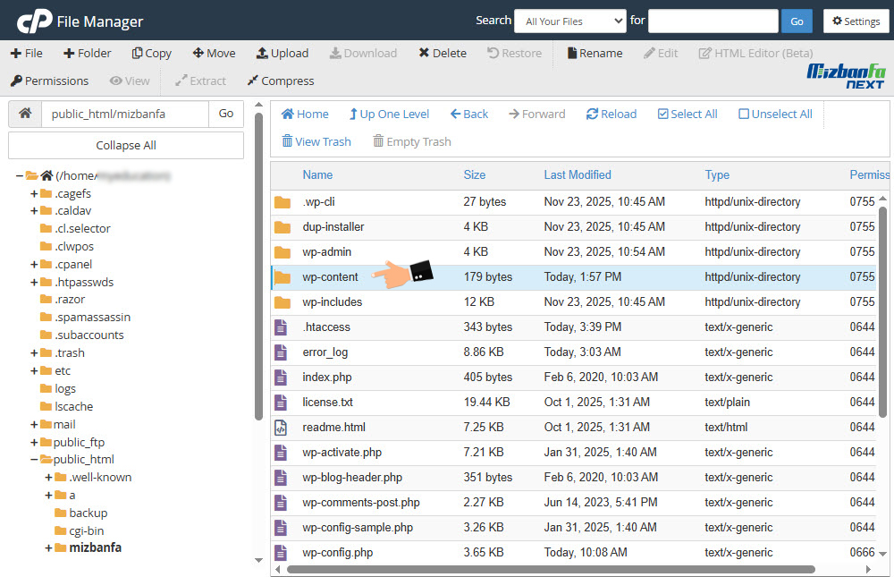
Task: Click the search text input field
Action: click(713, 21)
